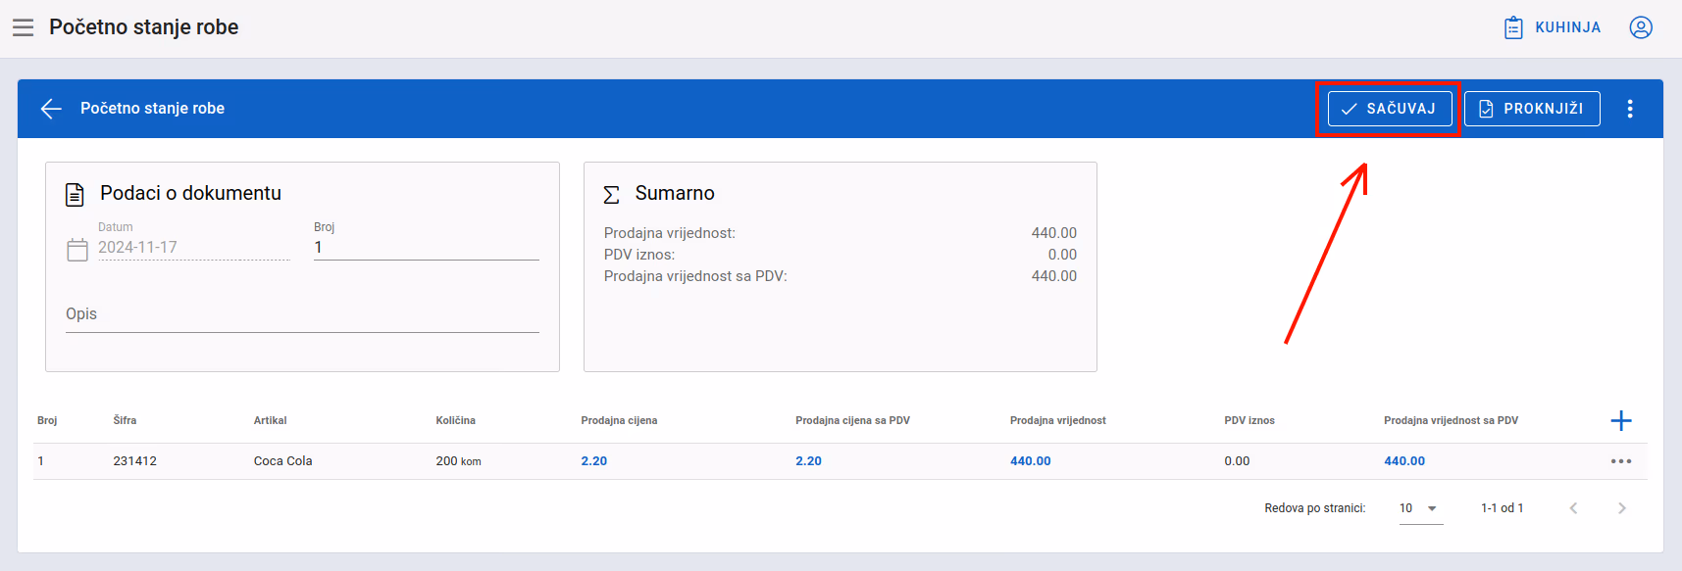
Task: Edit the Broj number field
Action: coord(427,248)
